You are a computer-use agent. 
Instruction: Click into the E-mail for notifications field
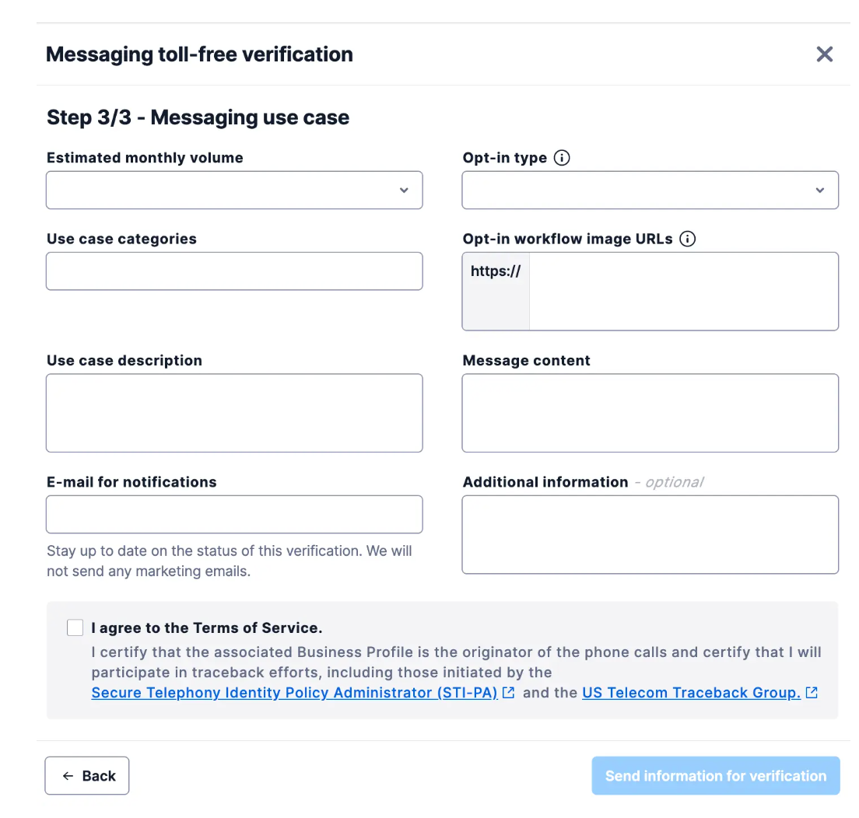[x=234, y=514]
